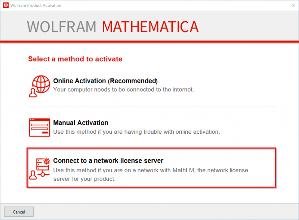Open Connect to a network license server
This screenshot has width=299, height=220.
(x=151, y=168)
